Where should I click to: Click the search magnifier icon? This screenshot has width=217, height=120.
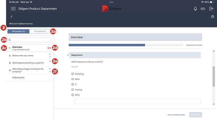(9, 40)
